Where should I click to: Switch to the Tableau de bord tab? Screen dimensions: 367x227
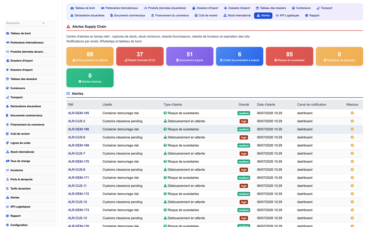[x=83, y=8]
